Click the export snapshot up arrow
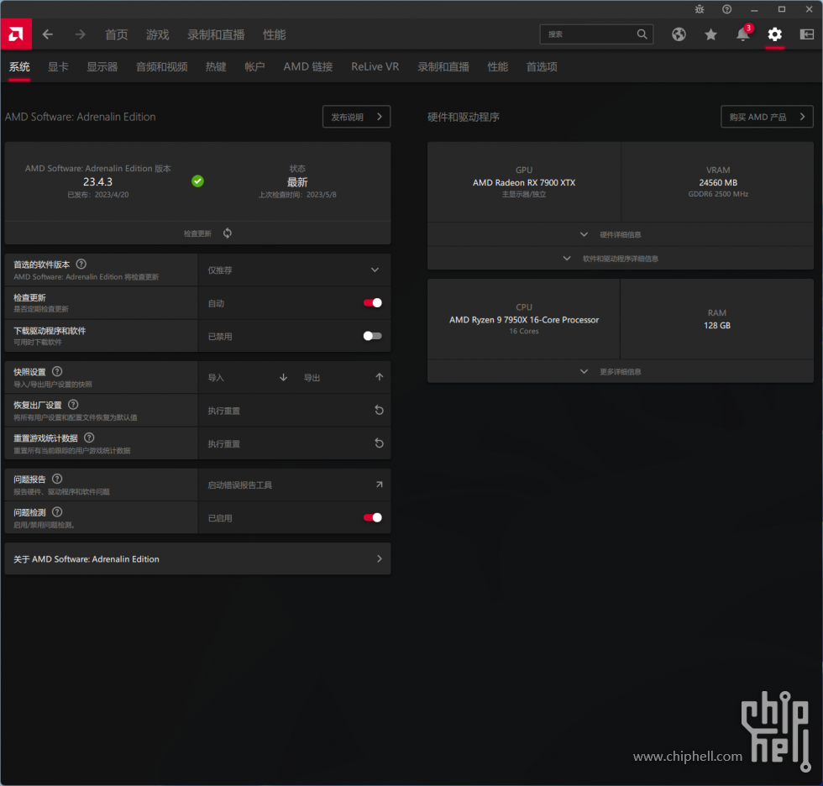The width and height of the screenshot is (823, 786). 379,377
